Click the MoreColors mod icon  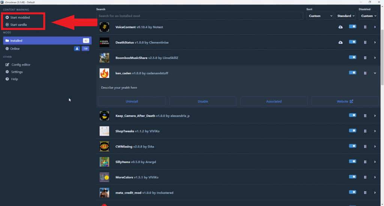pos(104,178)
